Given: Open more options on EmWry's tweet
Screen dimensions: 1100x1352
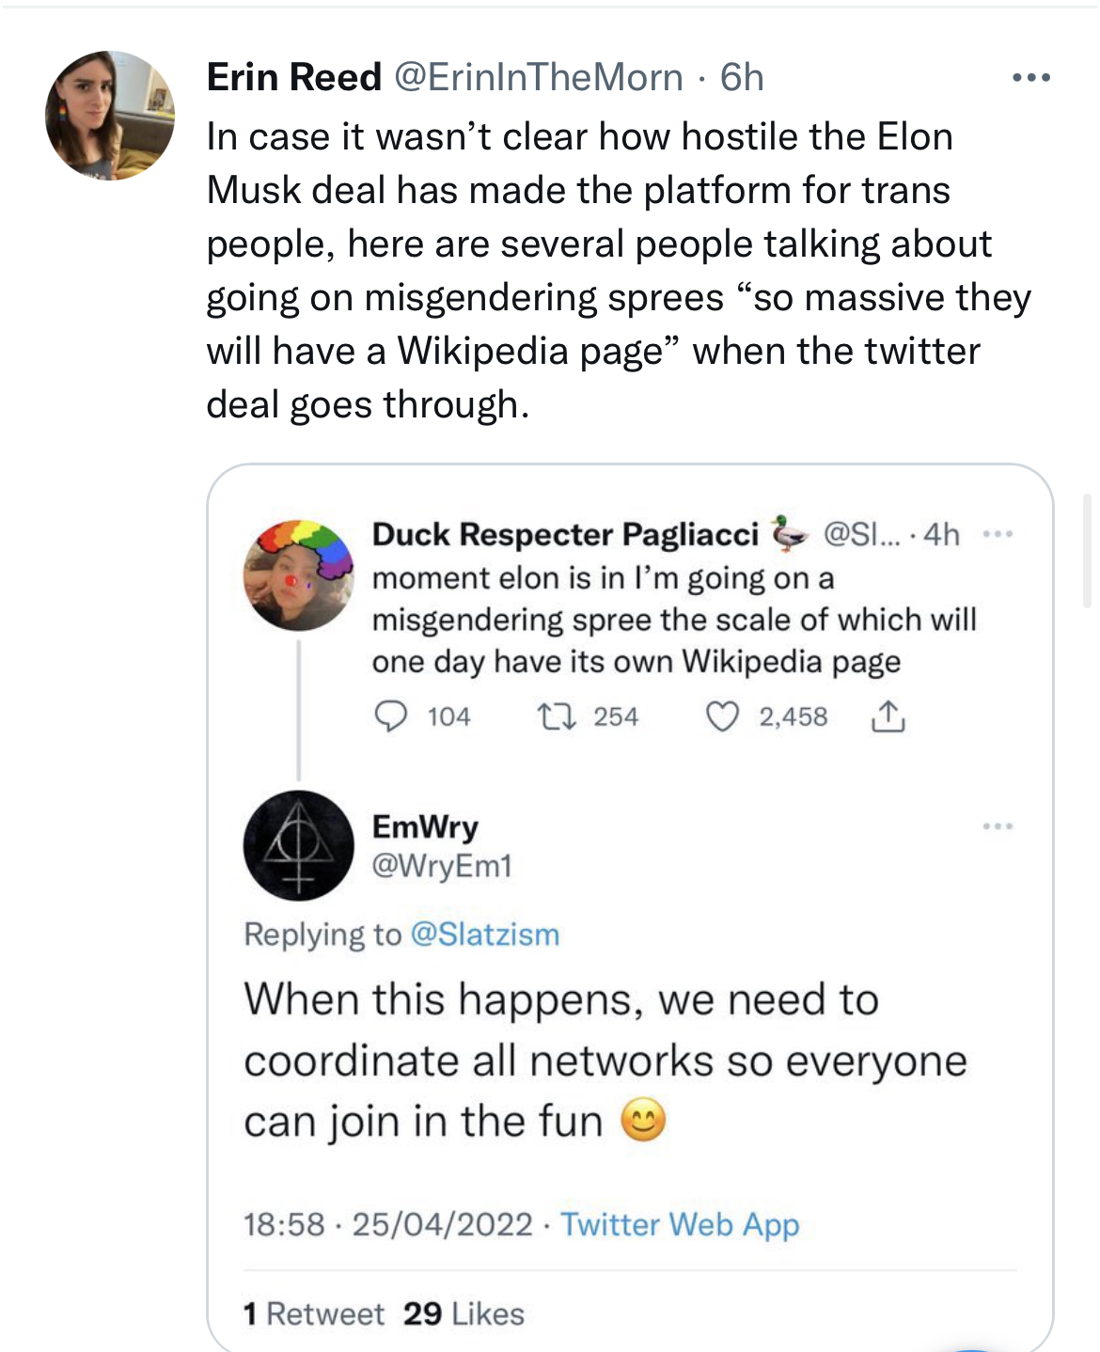Looking at the screenshot, I should (x=998, y=826).
